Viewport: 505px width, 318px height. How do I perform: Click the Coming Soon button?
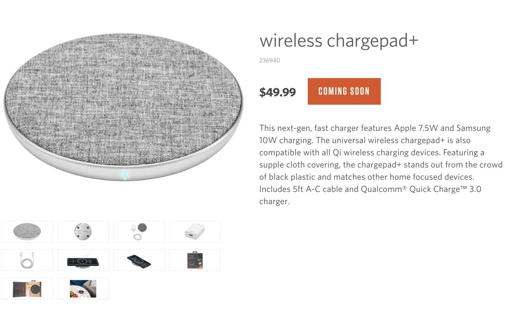click(344, 91)
